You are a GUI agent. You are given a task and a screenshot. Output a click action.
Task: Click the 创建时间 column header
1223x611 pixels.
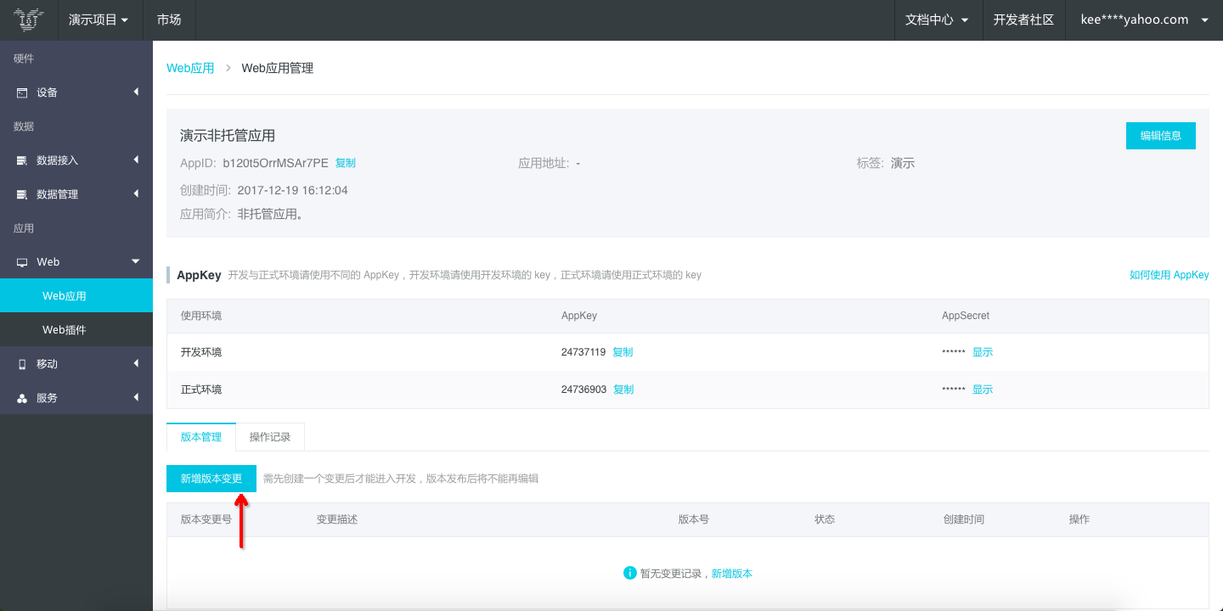click(964, 519)
